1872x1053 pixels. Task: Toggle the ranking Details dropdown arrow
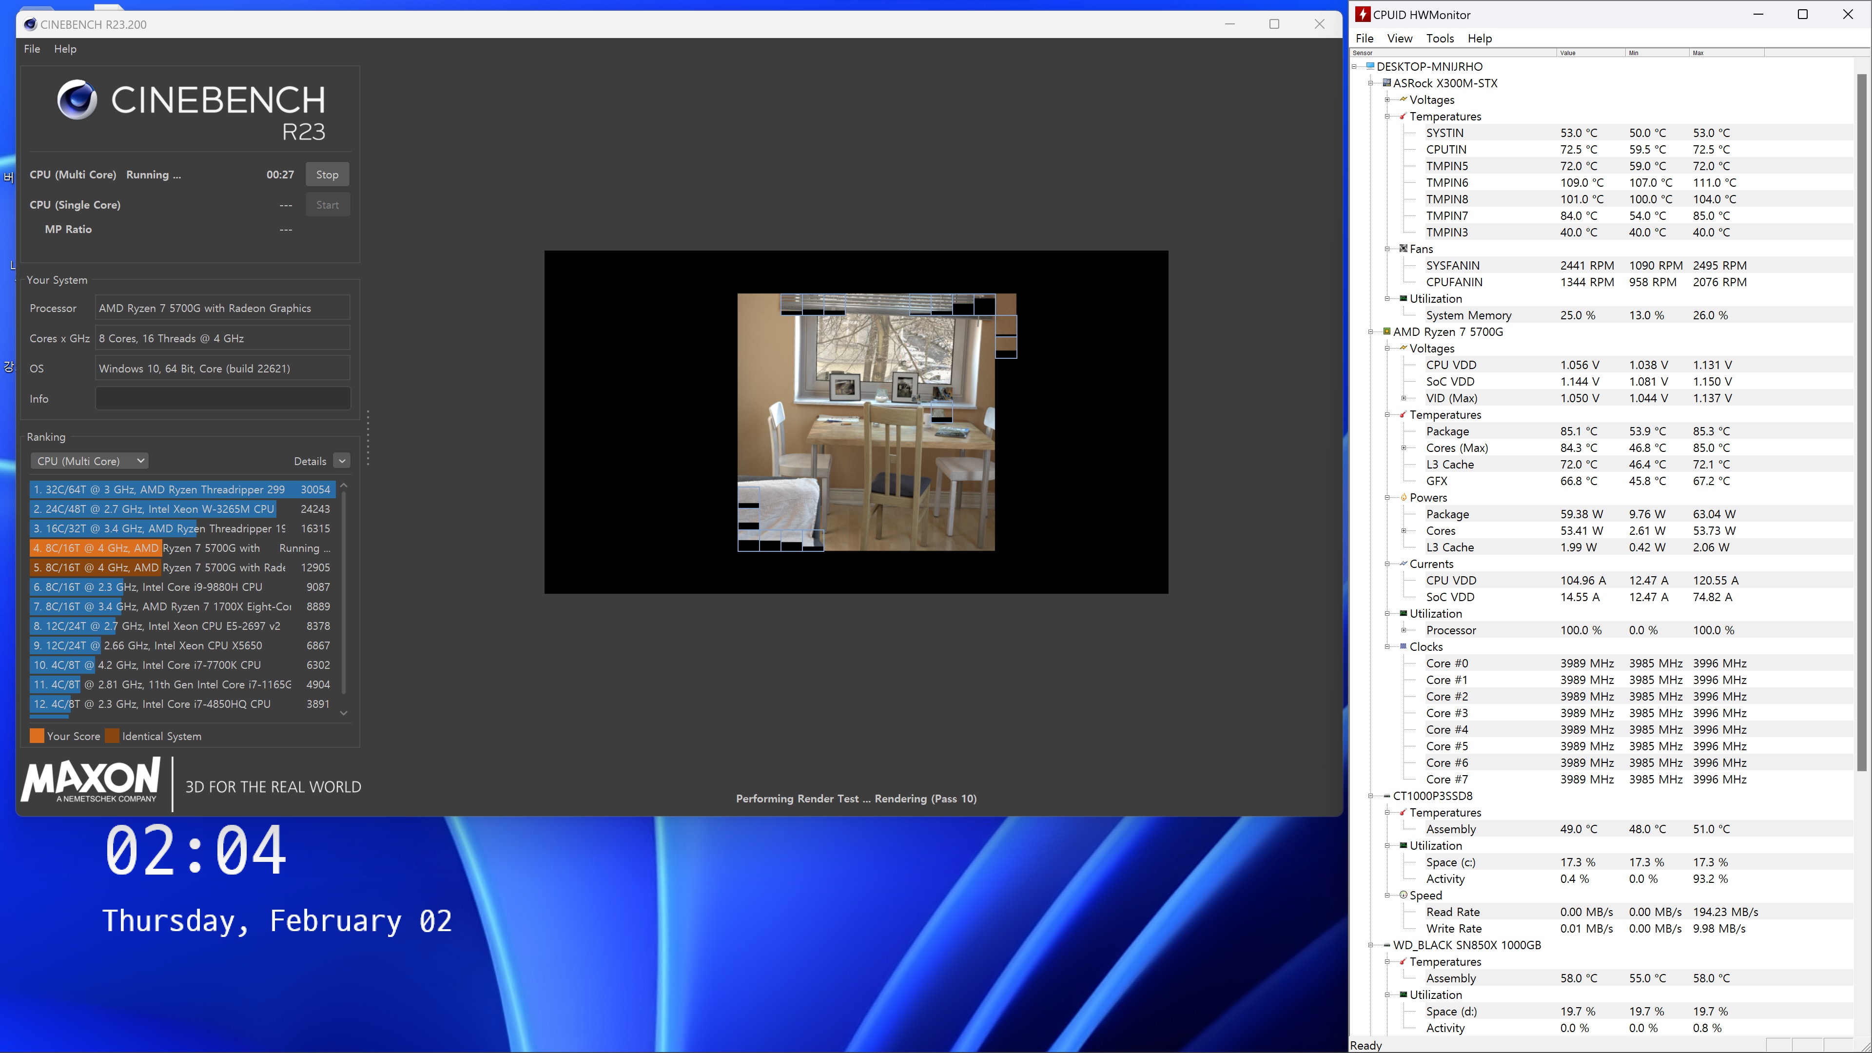click(342, 461)
